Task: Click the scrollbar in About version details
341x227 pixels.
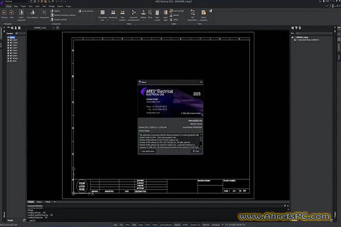Action: click(x=200, y=140)
